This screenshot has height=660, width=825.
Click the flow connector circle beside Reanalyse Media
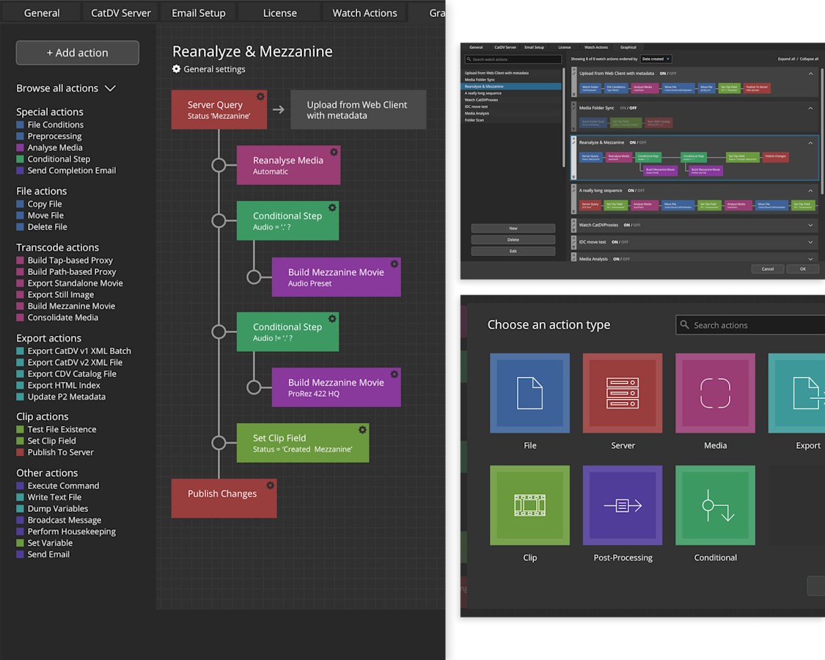pyautogui.click(x=219, y=165)
